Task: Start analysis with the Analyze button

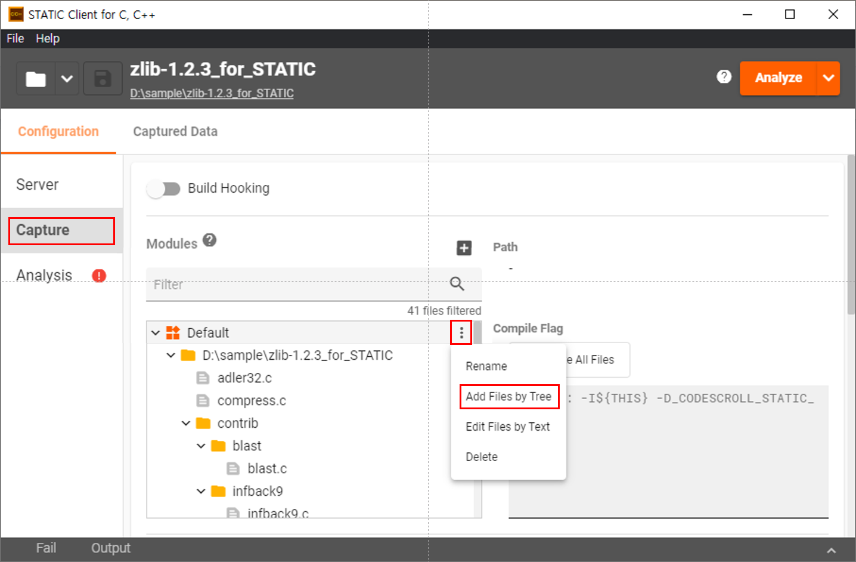Action: tap(778, 78)
